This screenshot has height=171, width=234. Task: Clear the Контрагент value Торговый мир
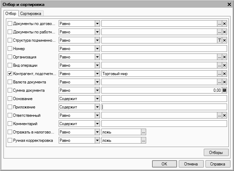point(224,74)
